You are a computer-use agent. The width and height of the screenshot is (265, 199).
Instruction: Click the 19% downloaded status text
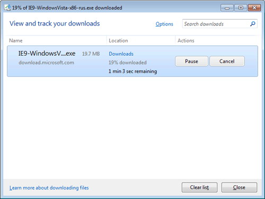pyautogui.click(x=128, y=63)
